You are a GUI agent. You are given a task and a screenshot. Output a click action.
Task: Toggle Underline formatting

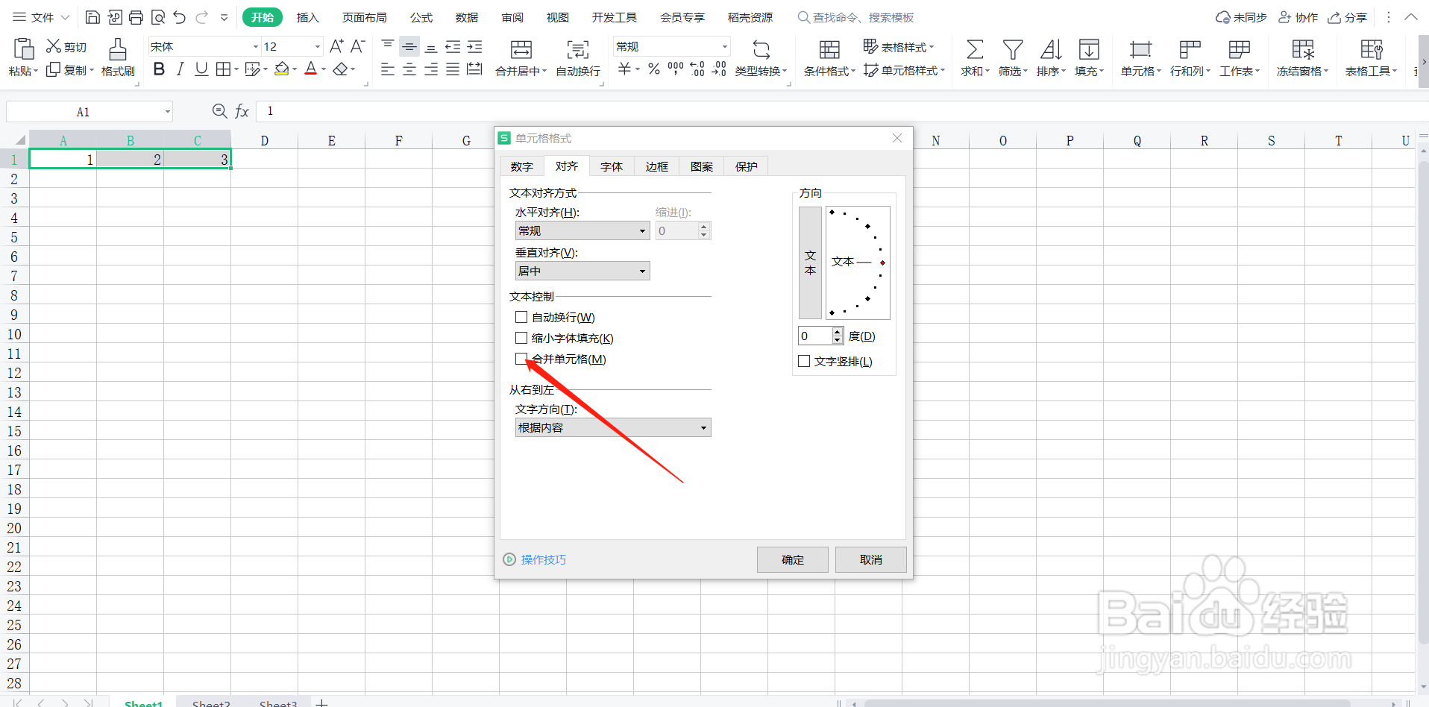point(201,69)
